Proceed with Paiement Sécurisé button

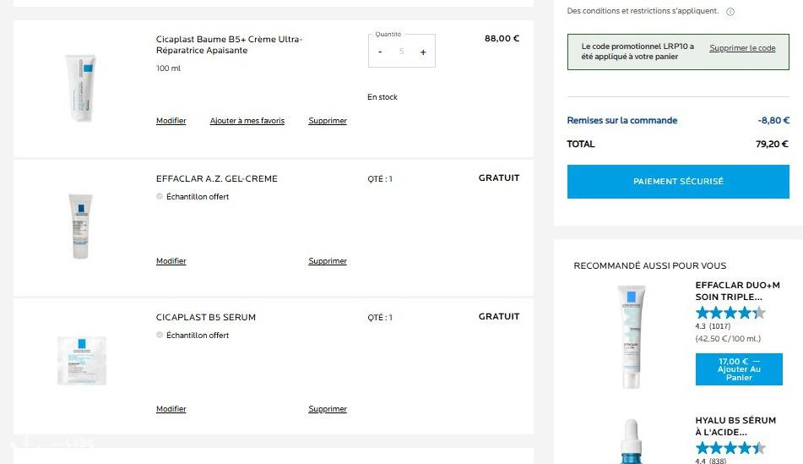(x=678, y=182)
